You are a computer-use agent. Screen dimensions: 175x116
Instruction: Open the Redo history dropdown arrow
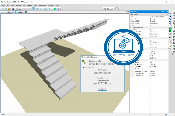point(30,9)
